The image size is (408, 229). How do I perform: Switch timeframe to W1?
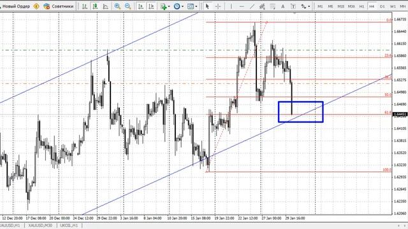tap(393, 6)
